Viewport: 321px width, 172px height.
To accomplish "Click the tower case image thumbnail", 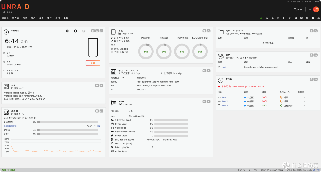I will [93, 47].
